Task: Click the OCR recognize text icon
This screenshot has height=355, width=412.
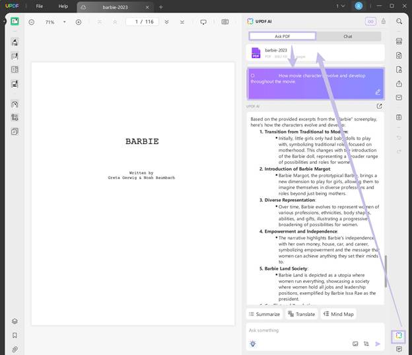Action: click(399, 41)
